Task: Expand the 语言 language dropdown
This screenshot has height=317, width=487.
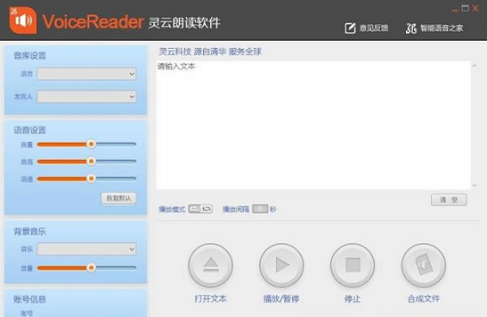Action: click(x=87, y=74)
